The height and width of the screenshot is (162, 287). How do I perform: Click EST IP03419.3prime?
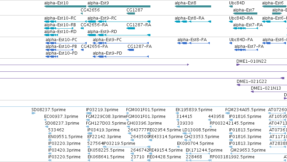click(90, 133)
